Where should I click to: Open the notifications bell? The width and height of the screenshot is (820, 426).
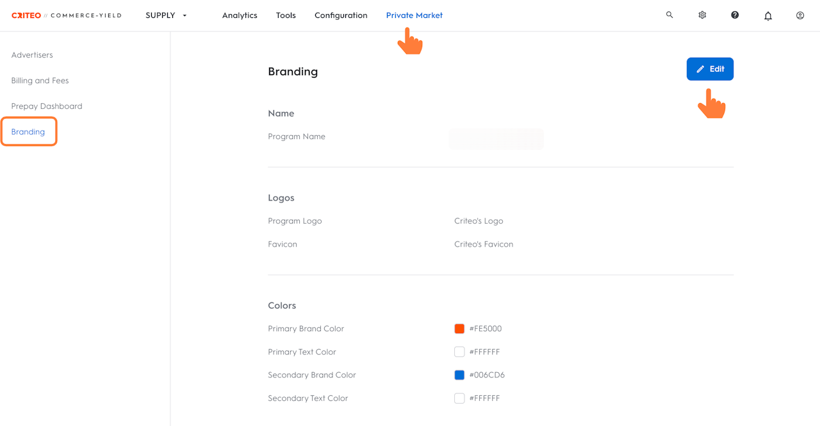(x=767, y=16)
